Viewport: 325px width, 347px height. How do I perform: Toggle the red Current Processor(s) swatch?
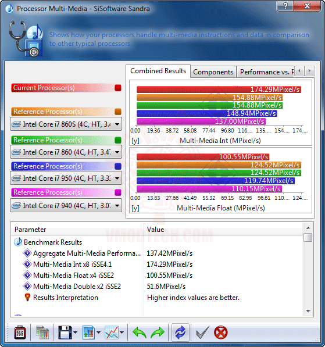pos(118,88)
